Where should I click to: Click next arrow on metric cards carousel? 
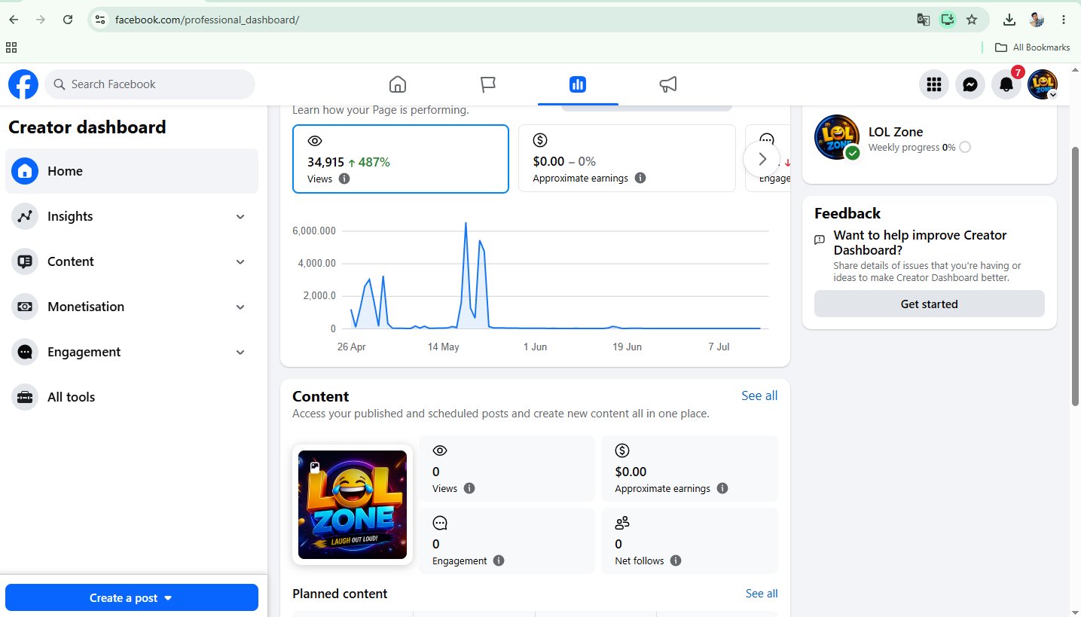pyautogui.click(x=762, y=159)
